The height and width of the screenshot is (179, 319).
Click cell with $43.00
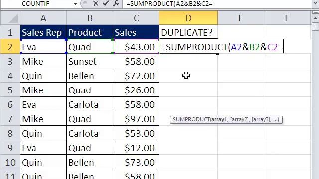(136, 47)
